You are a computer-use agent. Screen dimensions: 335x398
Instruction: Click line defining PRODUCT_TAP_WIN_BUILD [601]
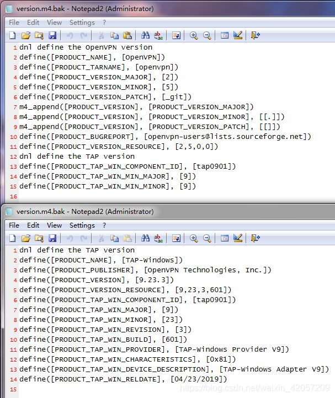coord(103,340)
